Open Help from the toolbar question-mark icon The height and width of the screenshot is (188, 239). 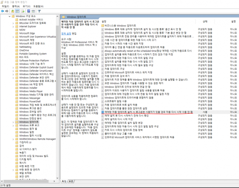pyautogui.click(x=29, y=11)
